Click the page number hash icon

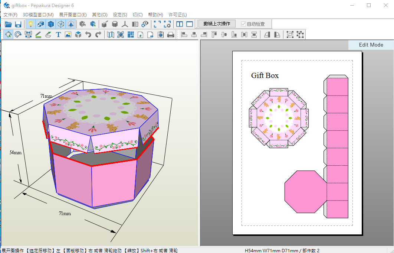point(141,35)
